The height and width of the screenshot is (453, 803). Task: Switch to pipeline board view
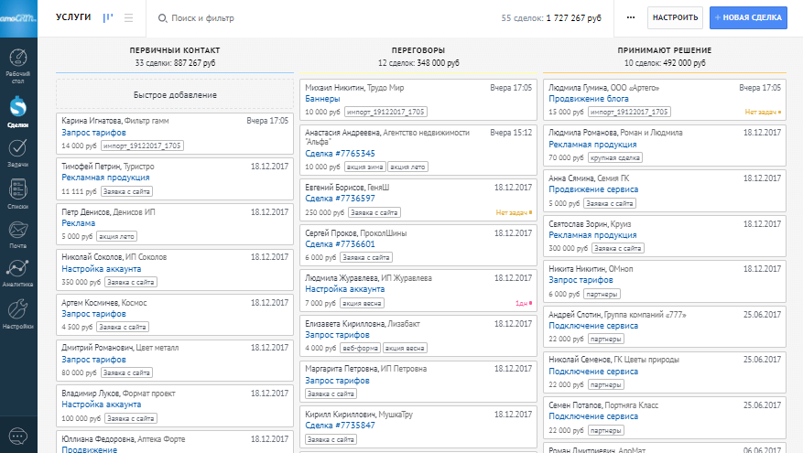(x=109, y=17)
